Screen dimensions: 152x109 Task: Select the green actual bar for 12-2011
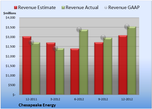(x=36, y=68)
